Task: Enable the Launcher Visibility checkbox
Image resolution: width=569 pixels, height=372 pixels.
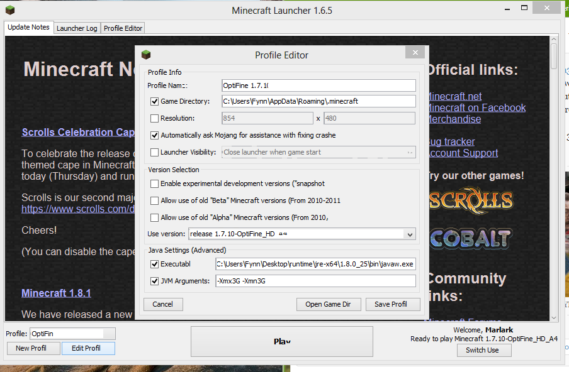Action: coord(155,153)
